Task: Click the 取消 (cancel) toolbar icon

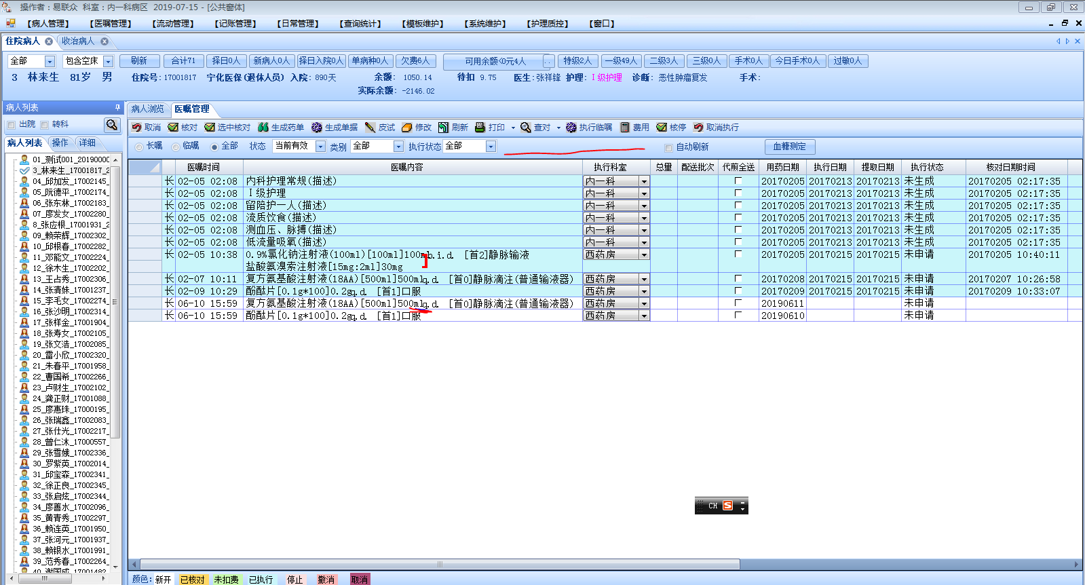Action: [137, 128]
